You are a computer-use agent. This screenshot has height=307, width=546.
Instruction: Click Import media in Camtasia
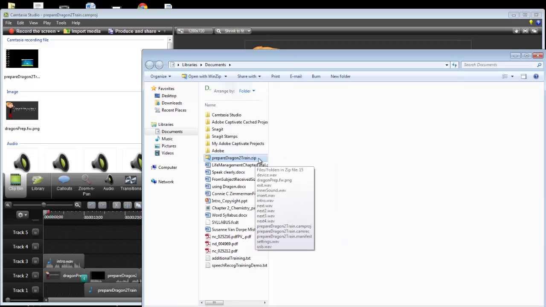point(82,31)
